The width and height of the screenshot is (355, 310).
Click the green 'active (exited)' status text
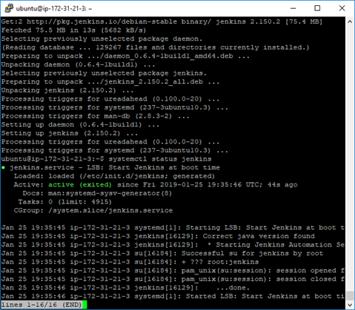tap(80, 185)
